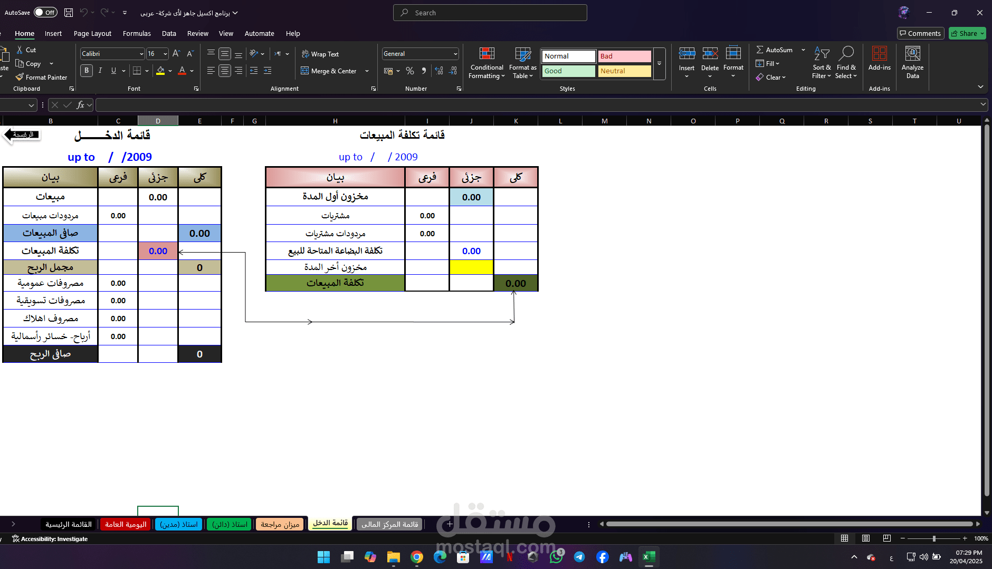This screenshot has width=992, height=569.
Task: Click Increase Font Size icon
Action: click(x=176, y=54)
